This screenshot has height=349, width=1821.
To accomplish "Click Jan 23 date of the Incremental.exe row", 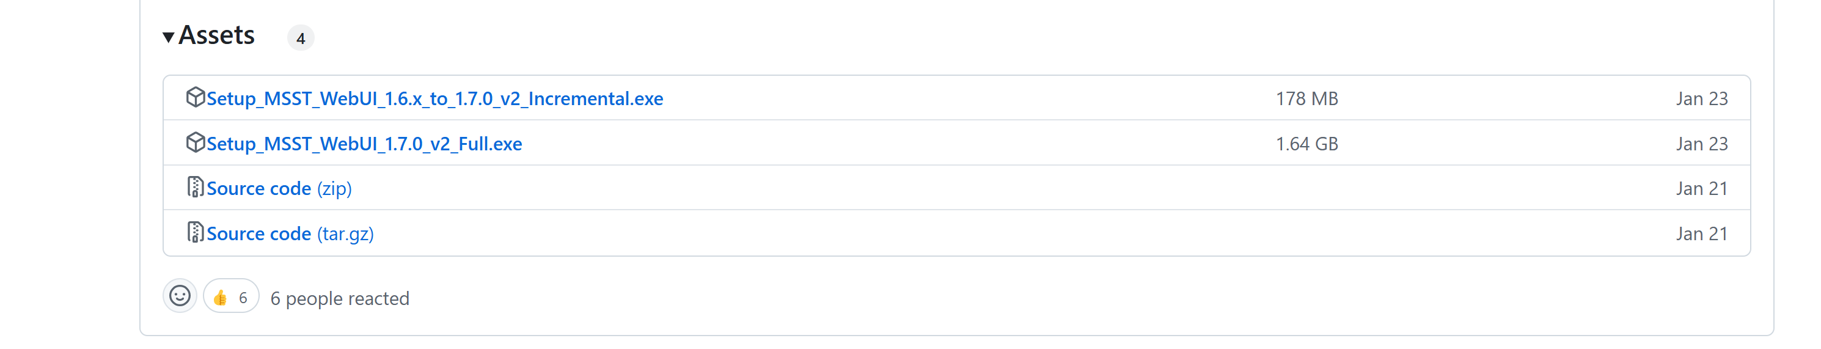I will (1701, 99).
